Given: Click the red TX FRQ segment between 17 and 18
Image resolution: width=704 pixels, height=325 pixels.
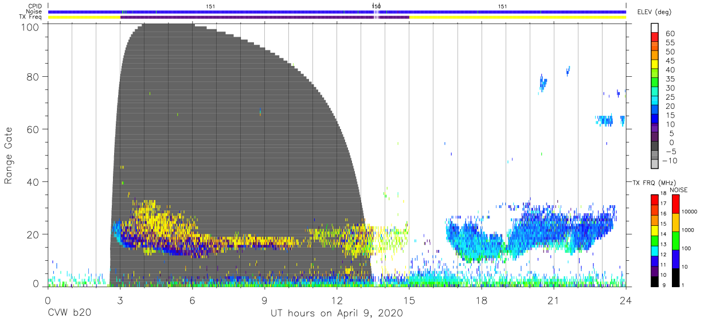Looking at the screenshot, I should coord(655,199).
